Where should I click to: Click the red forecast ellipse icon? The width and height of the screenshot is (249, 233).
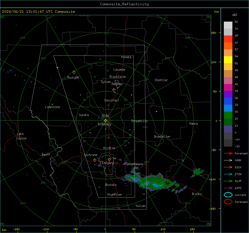(228, 202)
